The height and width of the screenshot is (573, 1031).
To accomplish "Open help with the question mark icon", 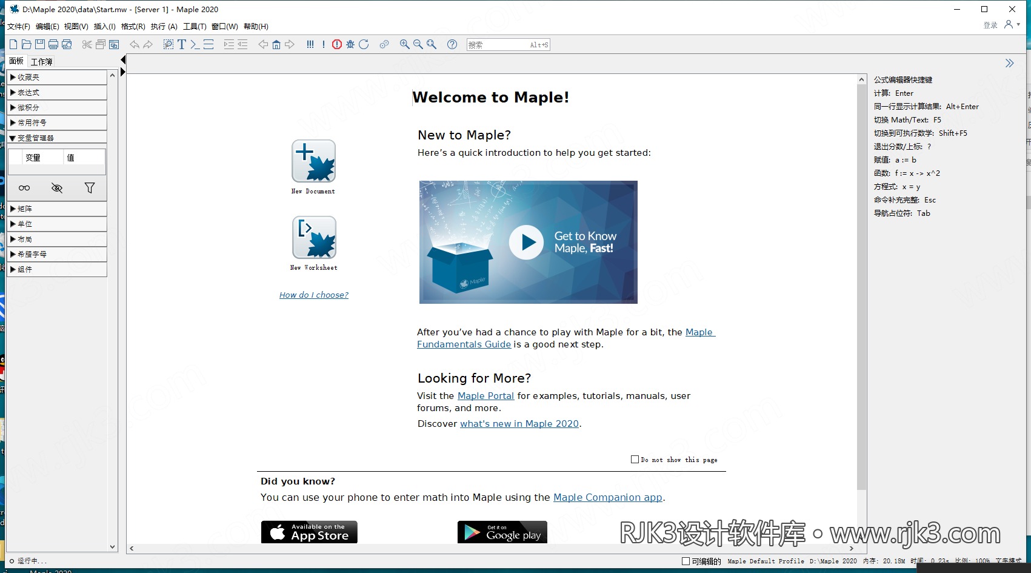I will (x=452, y=44).
